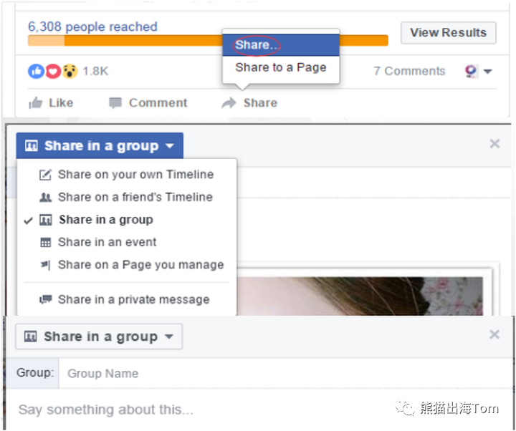Click the Group Name input field
The height and width of the screenshot is (431, 516).
[x=286, y=374]
